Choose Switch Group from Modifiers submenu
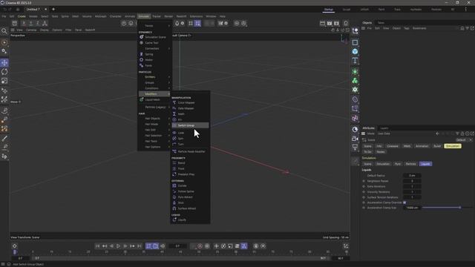Image resolution: width=475 pixels, height=267 pixels. (190, 125)
